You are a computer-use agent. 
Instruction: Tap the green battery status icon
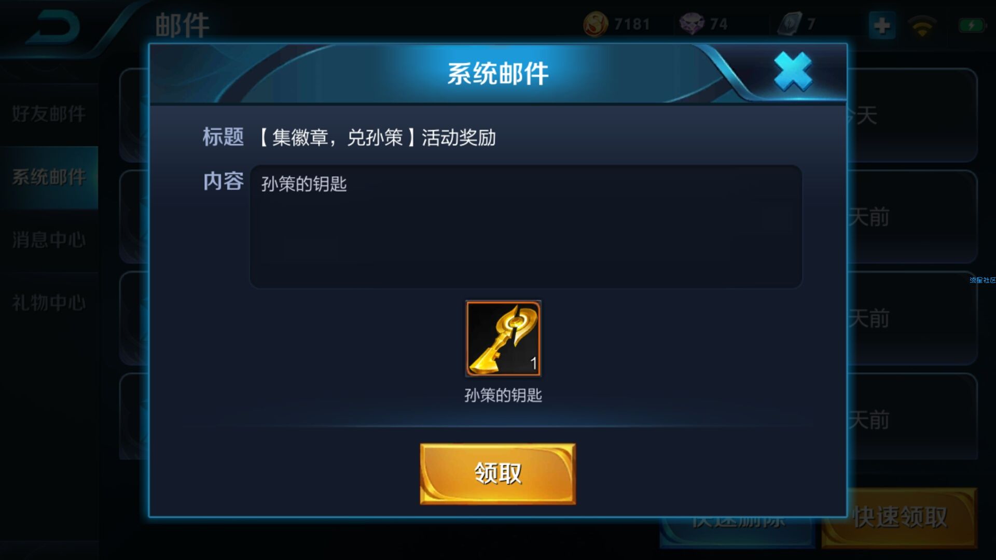coord(971,25)
